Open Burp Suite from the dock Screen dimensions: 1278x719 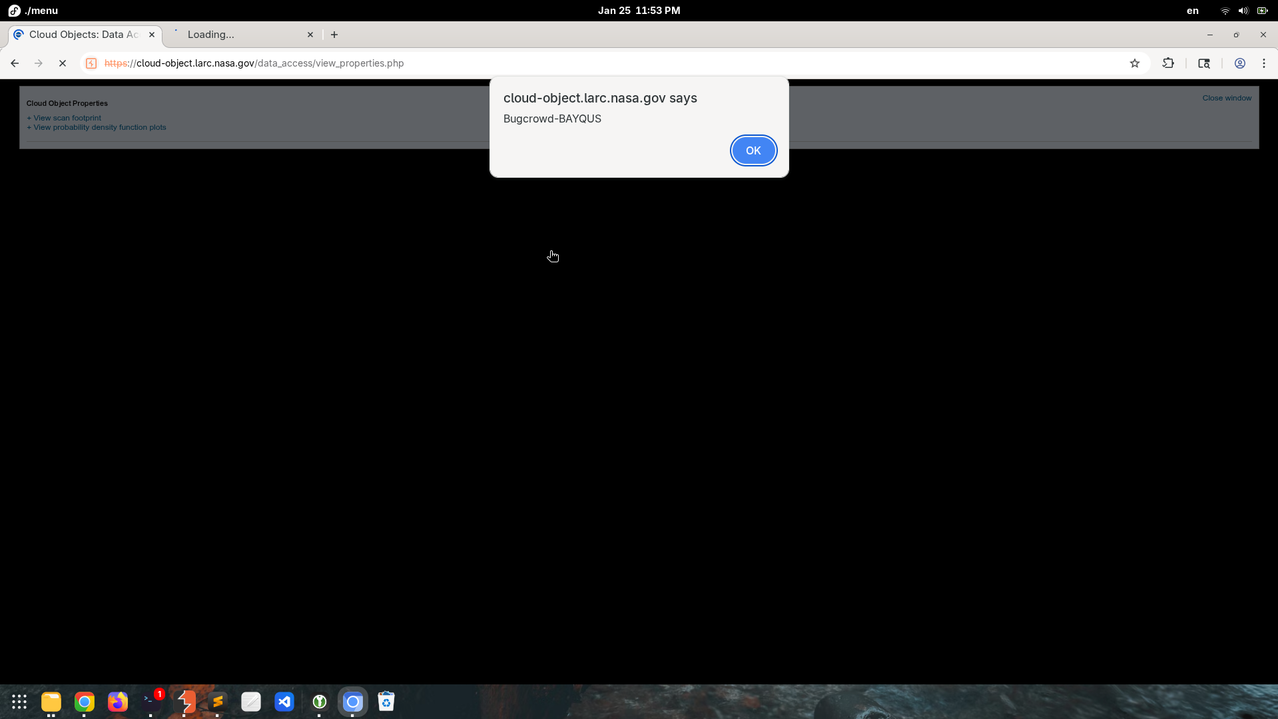[184, 702]
